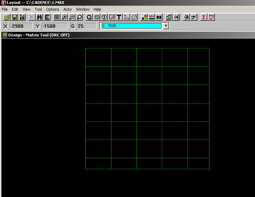The image size is (255, 197).
Task: Click the '1 TOP' layer selection box
Action: coord(131,26)
